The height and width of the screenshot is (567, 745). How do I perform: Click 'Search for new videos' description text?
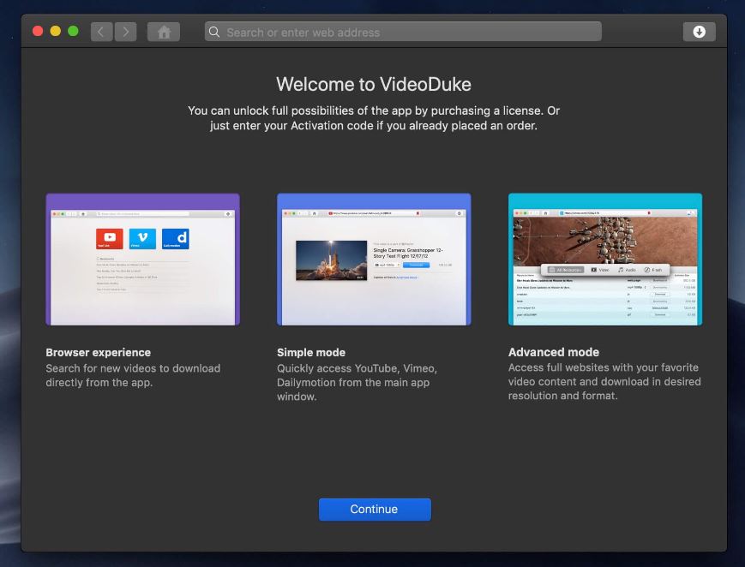coord(133,375)
